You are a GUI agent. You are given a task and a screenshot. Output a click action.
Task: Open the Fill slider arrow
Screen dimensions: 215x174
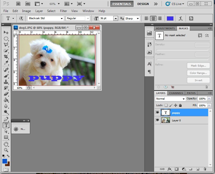[209, 105]
